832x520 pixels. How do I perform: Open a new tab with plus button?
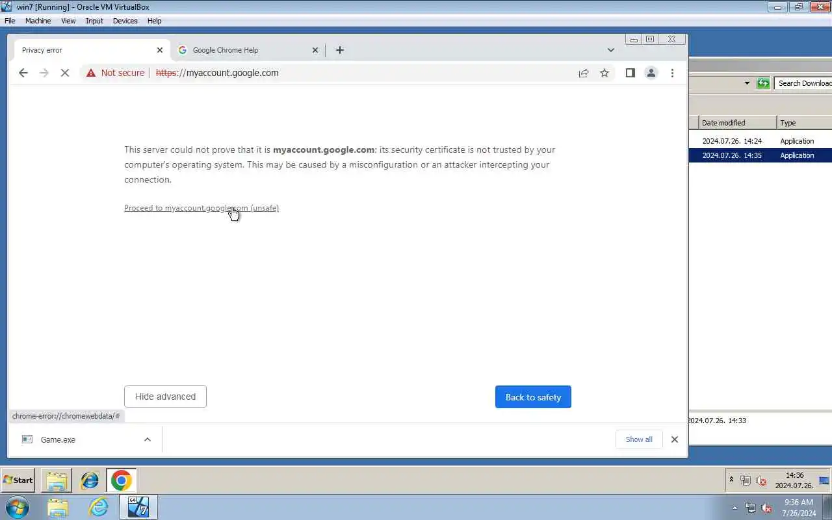point(340,50)
